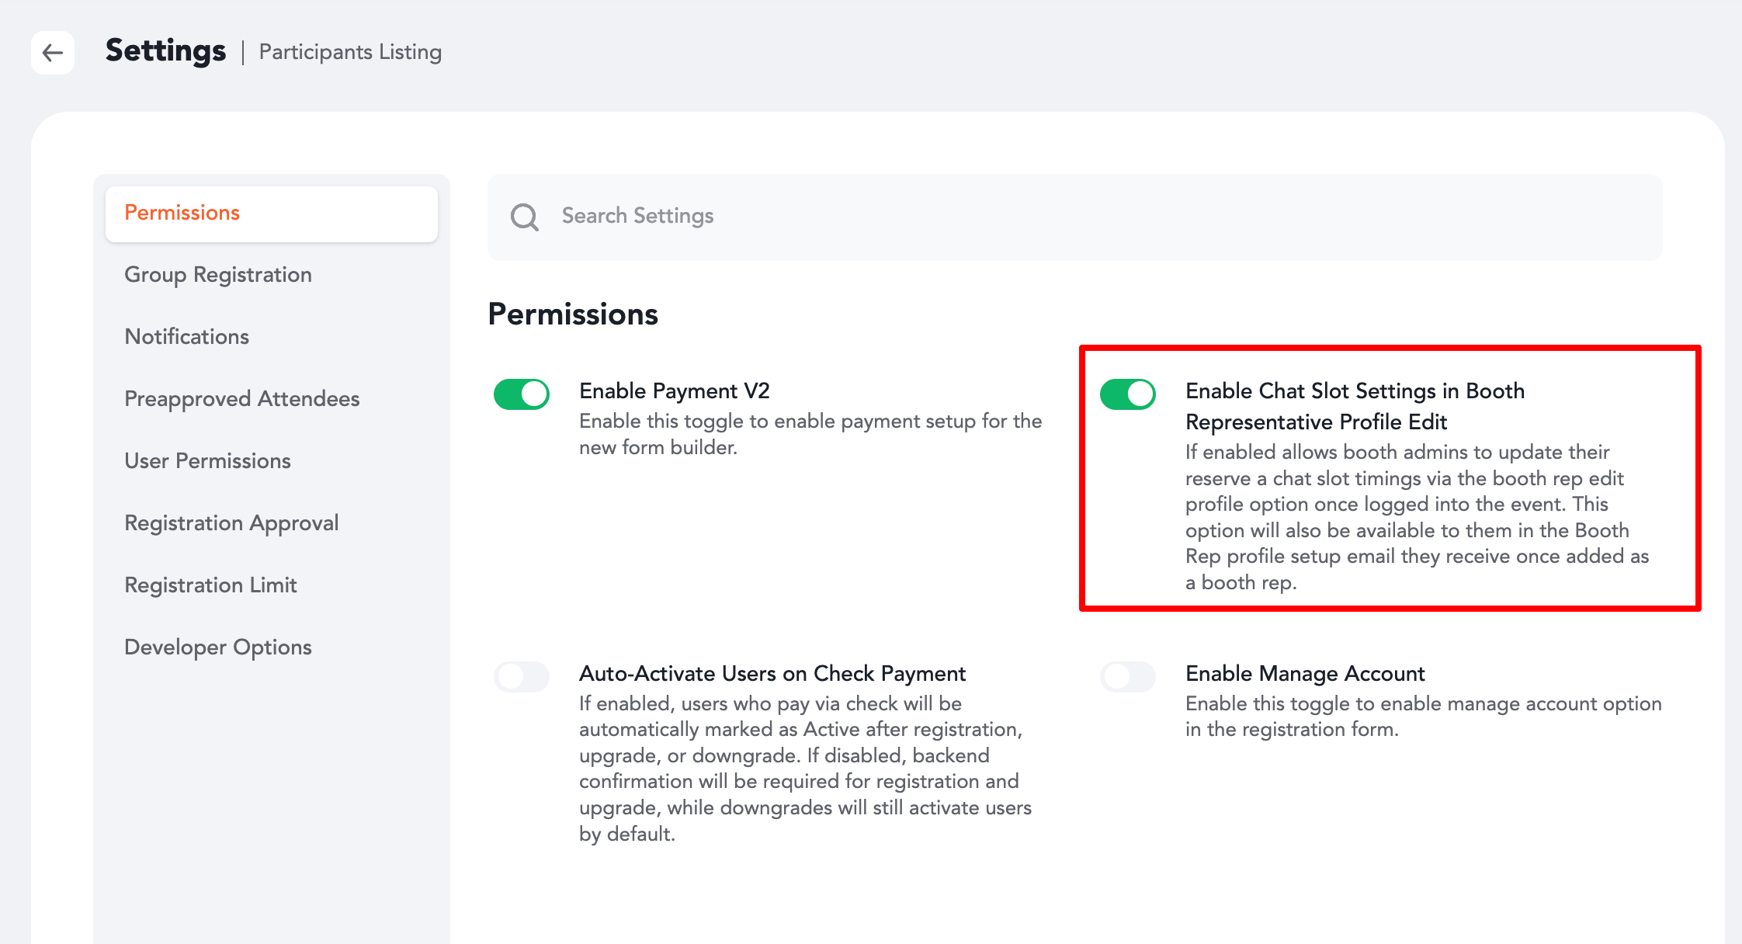Viewport: 1742px width, 944px height.
Task: Turn on Auto-Activate Users on Check Payment
Action: (x=522, y=677)
